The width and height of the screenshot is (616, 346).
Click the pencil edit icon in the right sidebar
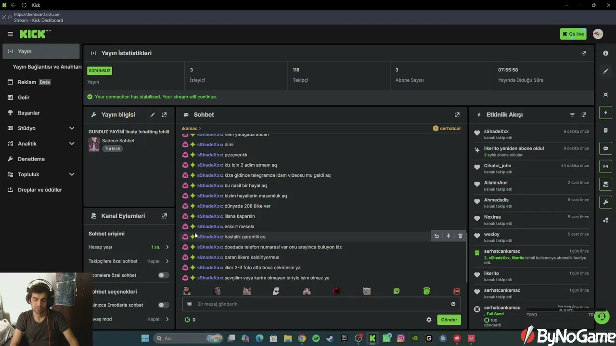click(606, 71)
